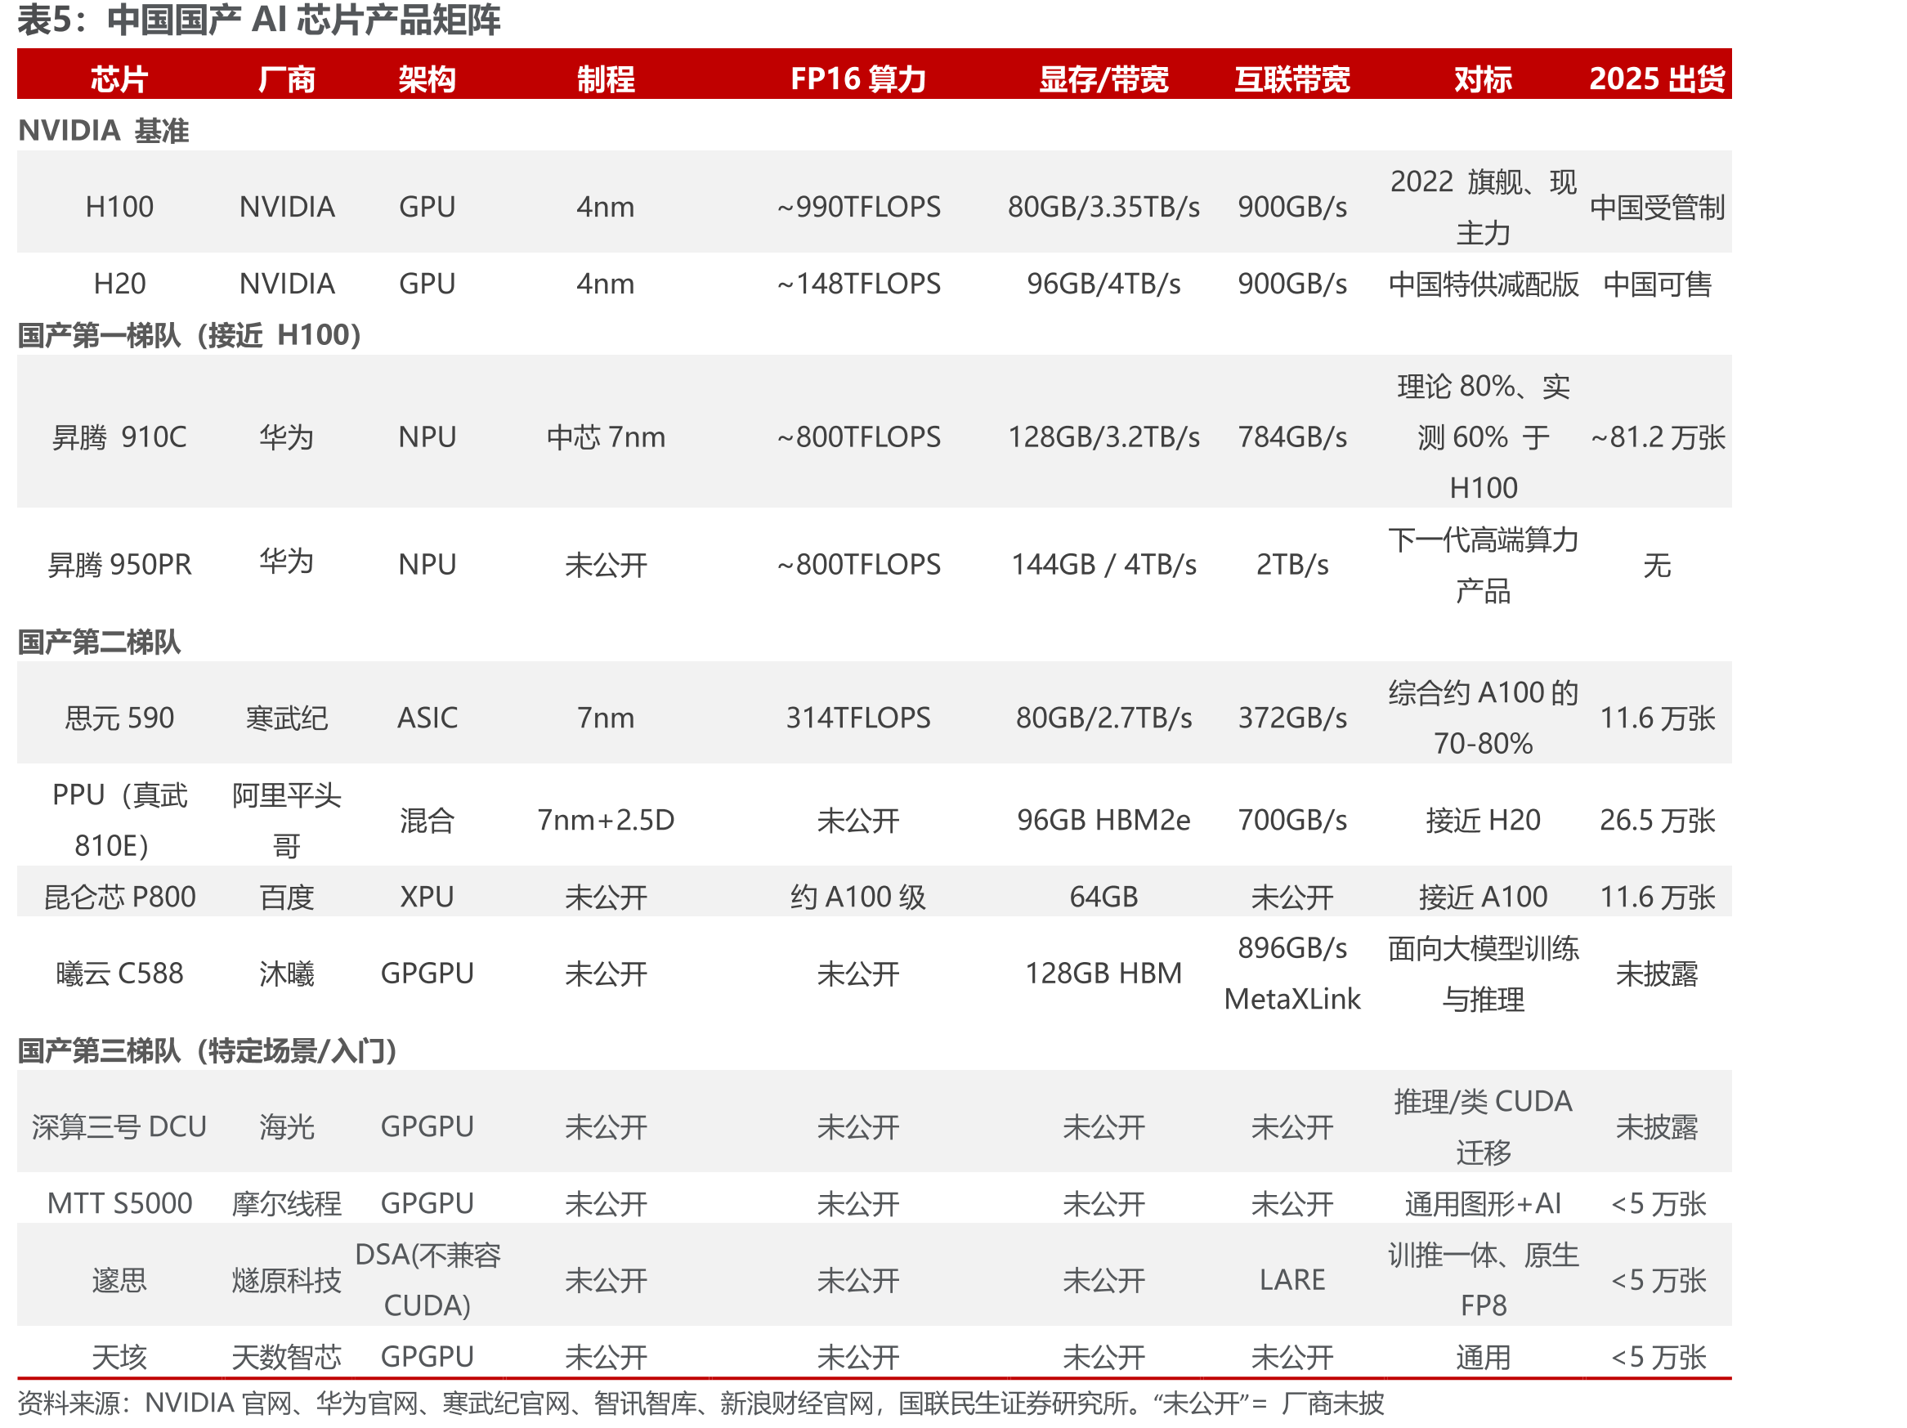Click the 7nm+2.5D process cell
The image size is (1907, 1428).
(605, 820)
